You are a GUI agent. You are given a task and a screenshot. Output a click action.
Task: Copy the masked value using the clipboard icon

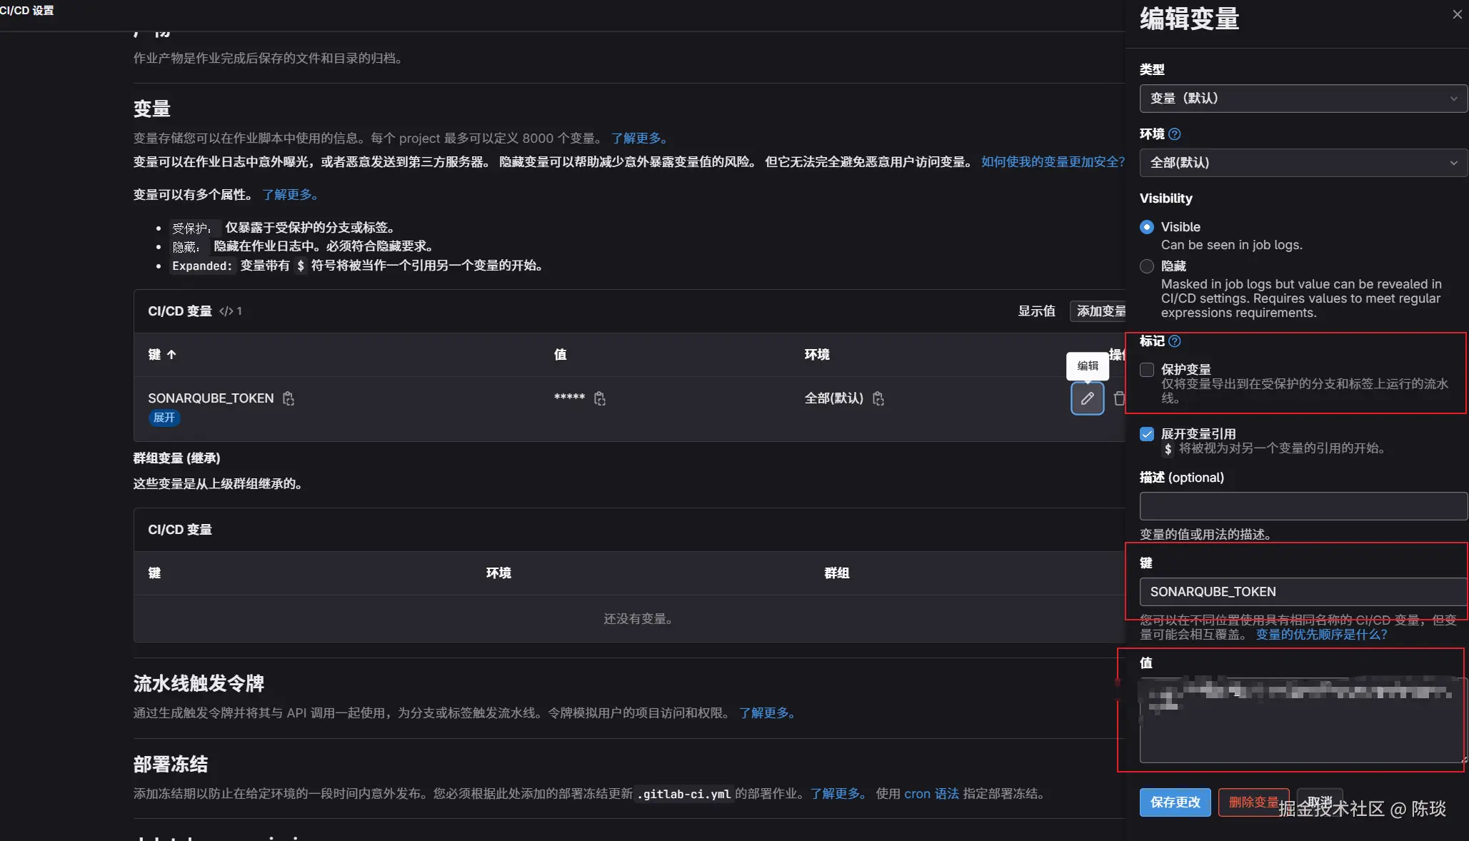pos(600,398)
